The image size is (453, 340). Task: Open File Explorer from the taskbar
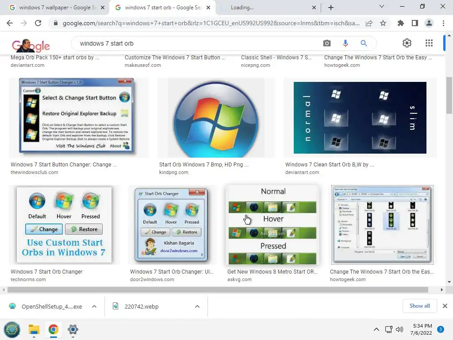click(x=34, y=329)
